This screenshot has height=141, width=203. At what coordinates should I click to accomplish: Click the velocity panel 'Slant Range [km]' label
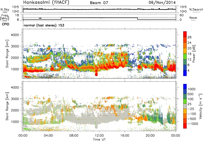point(7,106)
